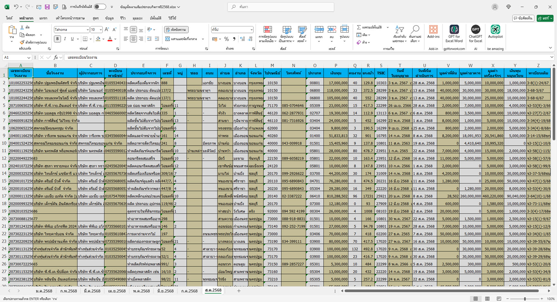557x302 pixels.
Task: Open the Autopilot add-in
Action: click(x=495, y=30)
